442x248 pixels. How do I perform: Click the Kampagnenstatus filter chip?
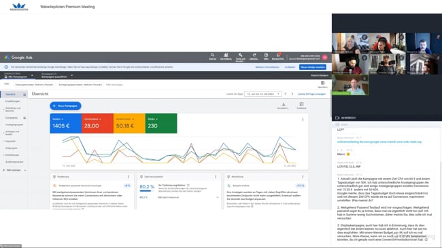coord(34,85)
